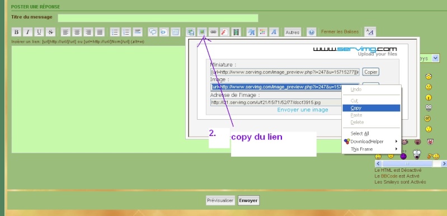Insert a code block icon
Screen dimensions: 447x216
click(x=164, y=32)
